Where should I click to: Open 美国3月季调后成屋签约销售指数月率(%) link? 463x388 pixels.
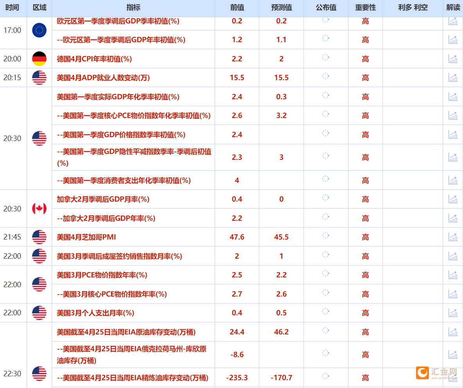[119, 256]
